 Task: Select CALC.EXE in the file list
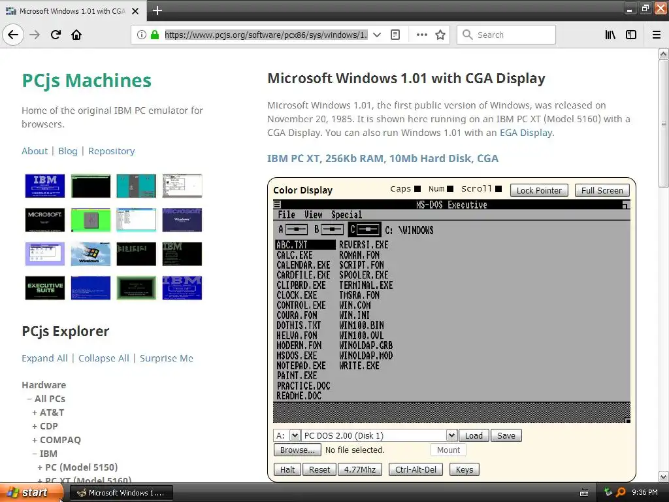click(295, 255)
